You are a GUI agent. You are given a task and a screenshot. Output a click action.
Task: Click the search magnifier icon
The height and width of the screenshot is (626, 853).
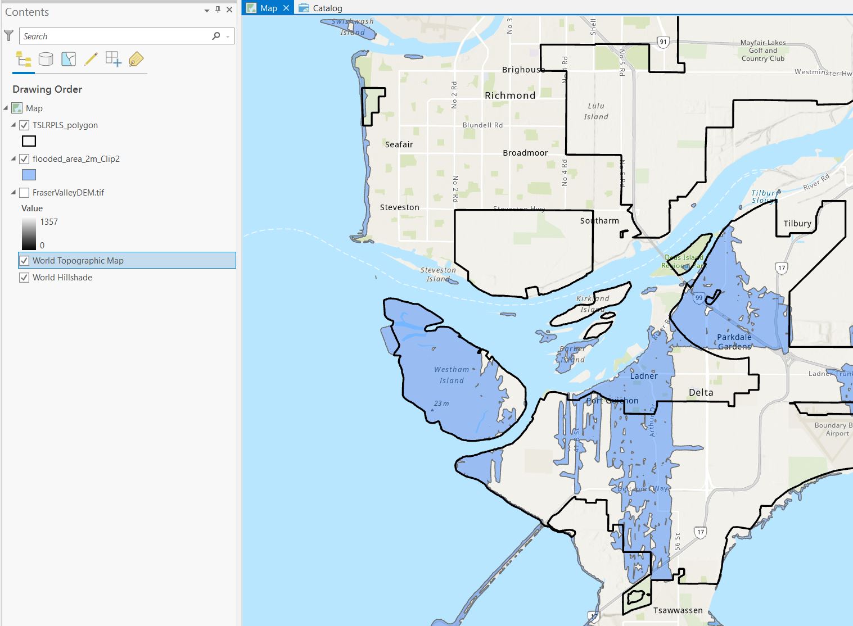[216, 36]
